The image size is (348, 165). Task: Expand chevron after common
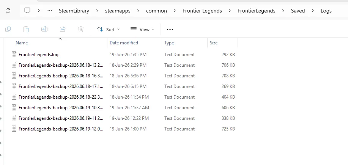(x=175, y=11)
